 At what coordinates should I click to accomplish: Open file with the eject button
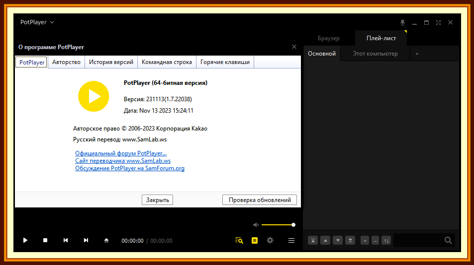pyautogui.click(x=106, y=240)
